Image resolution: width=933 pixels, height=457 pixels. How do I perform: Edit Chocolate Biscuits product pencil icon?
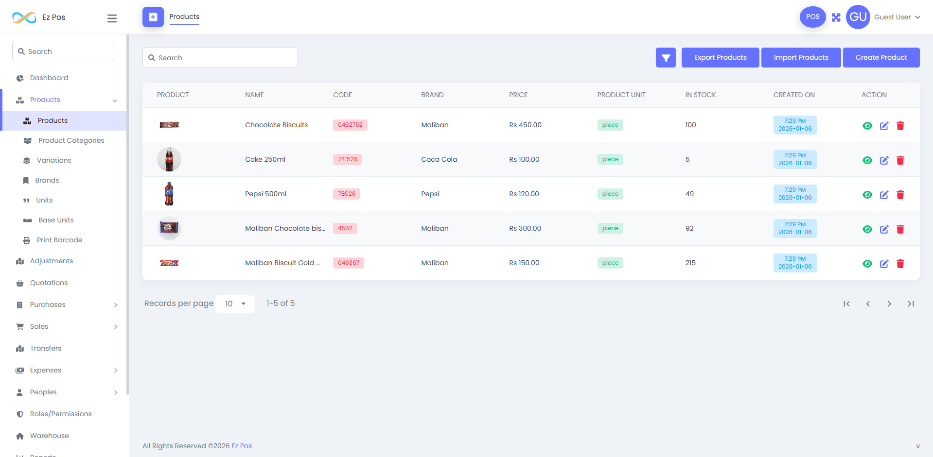[x=884, y=126]
